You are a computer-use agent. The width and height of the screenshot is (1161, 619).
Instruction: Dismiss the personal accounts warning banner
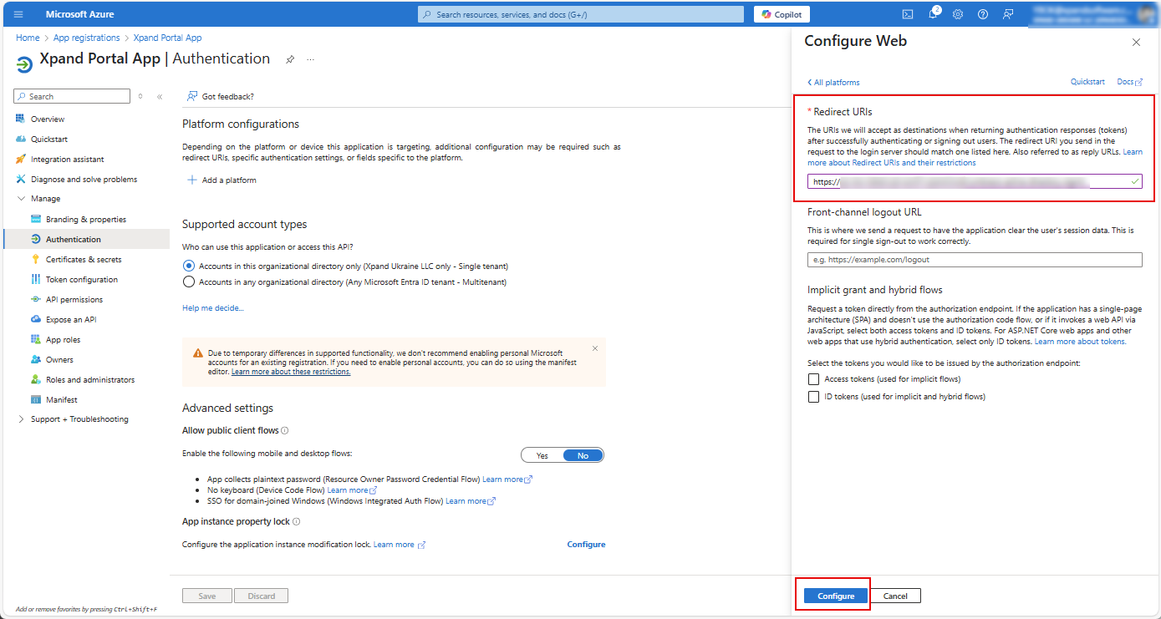tap(595, 348)
